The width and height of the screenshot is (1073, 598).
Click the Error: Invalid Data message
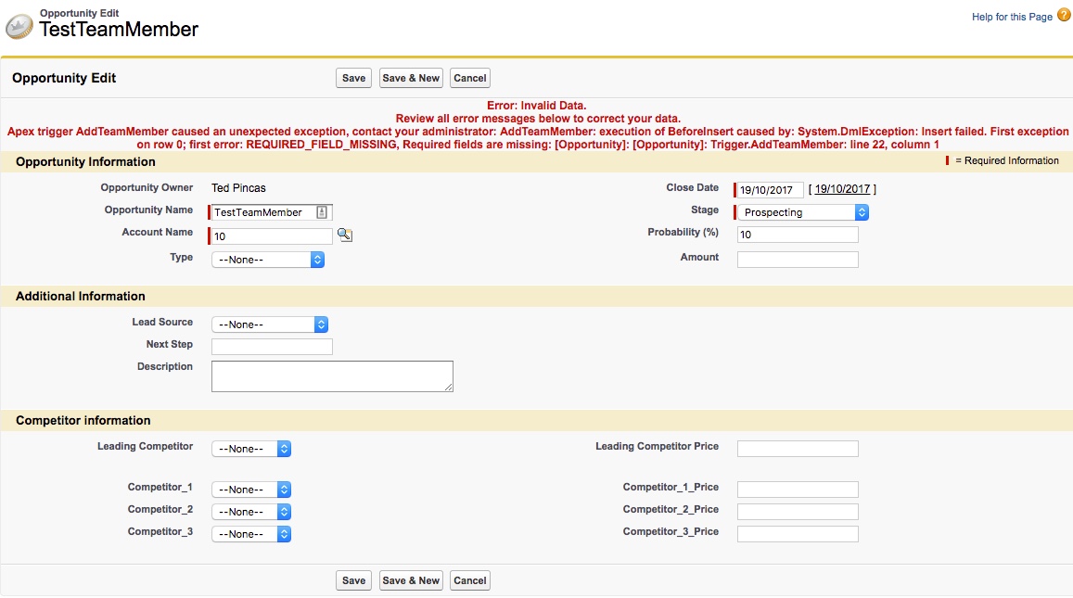point(536,106)
